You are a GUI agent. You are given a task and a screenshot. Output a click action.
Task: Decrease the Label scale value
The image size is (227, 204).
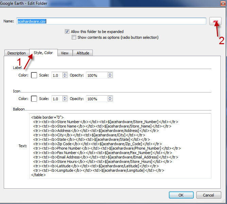point(65,76)
